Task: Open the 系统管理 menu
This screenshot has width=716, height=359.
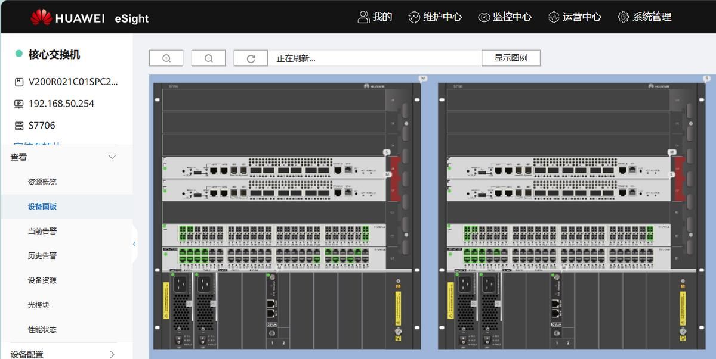Action: (644, 17)
